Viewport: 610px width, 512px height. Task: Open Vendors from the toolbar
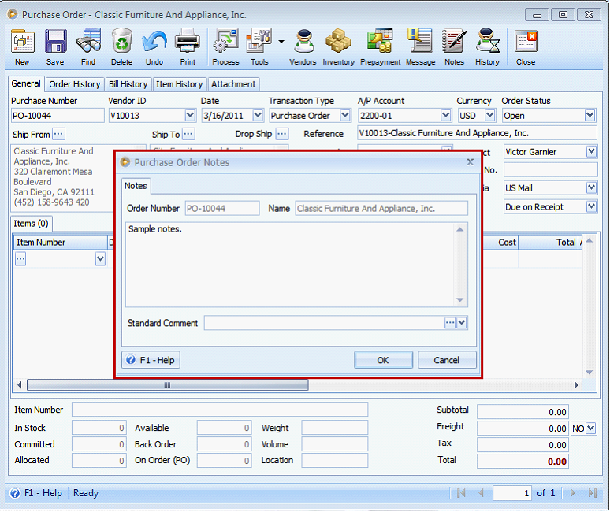(x=303, y=46)
